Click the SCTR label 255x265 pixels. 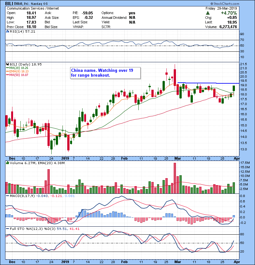(106, 27)
